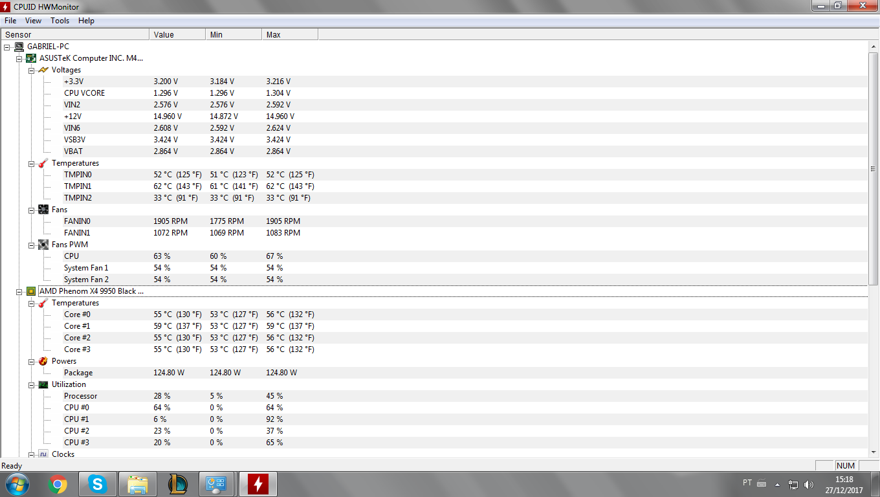880x497 pixels.
Task: Click the tray keyboard layout icon
Action: click(x=762, y=483)
